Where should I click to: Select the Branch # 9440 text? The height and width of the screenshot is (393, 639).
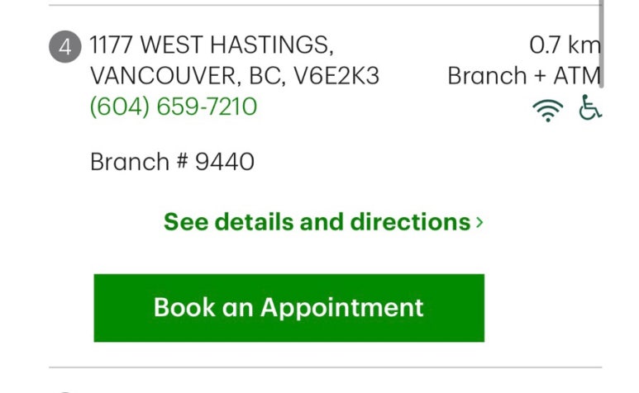point(172,162)
